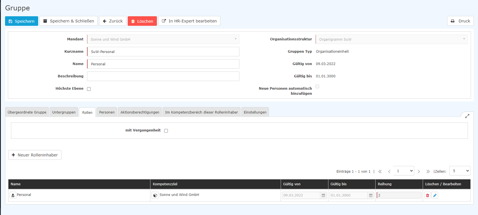Delete the Personal role row via trash icon
The width and height of the screenshot is (478, 215).
[427, 195]
